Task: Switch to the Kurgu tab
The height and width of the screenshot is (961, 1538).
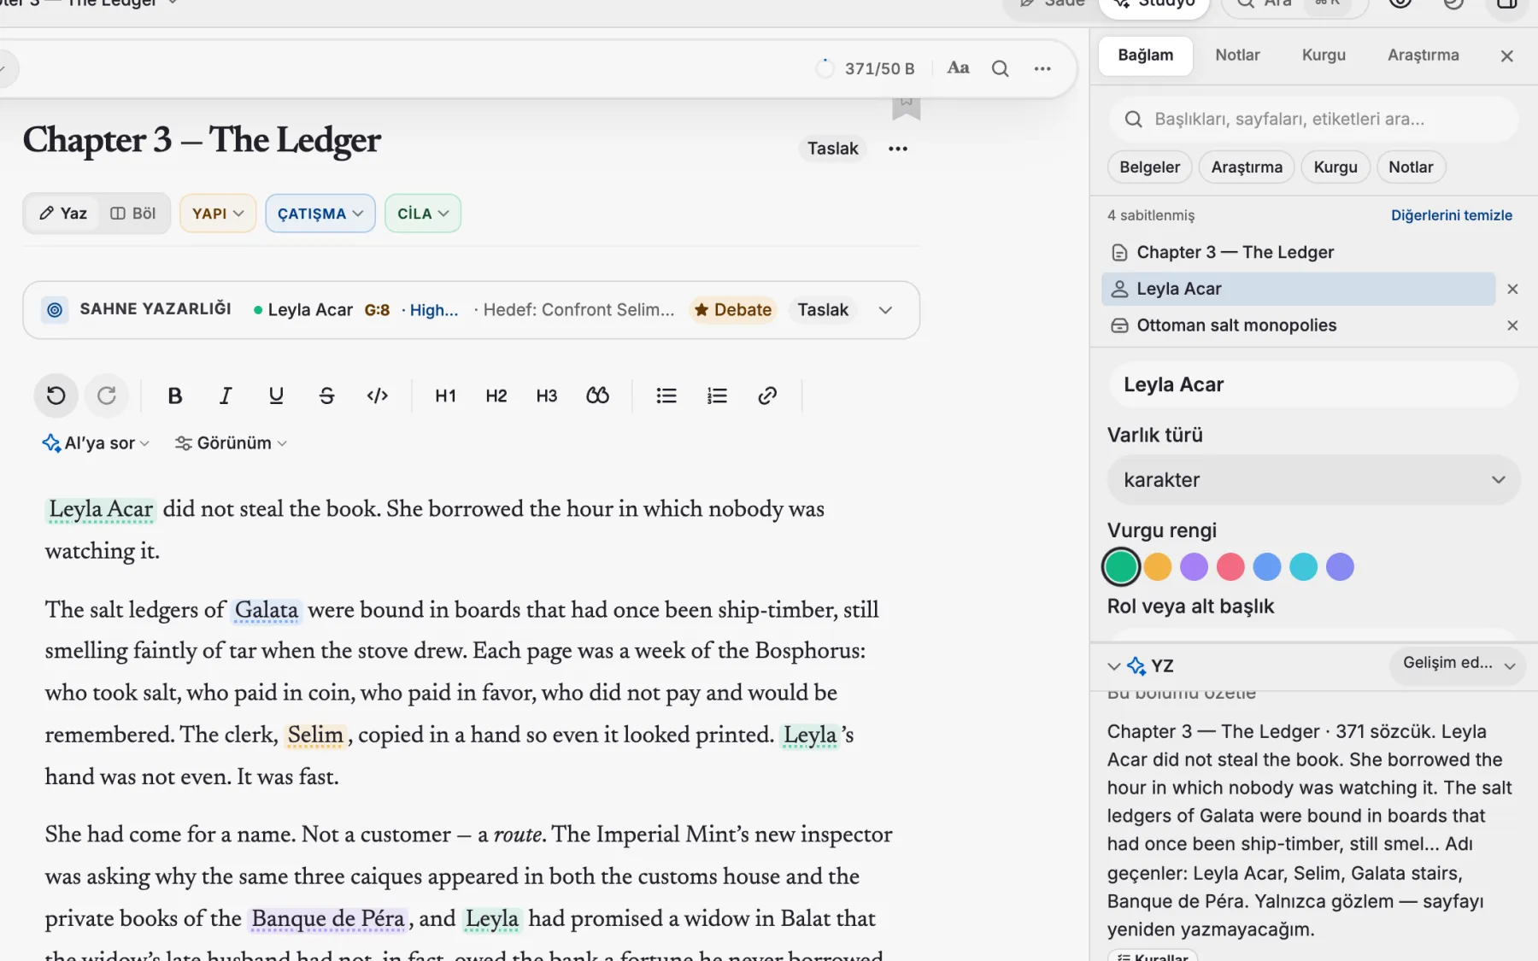Action: click(1324, 56)
